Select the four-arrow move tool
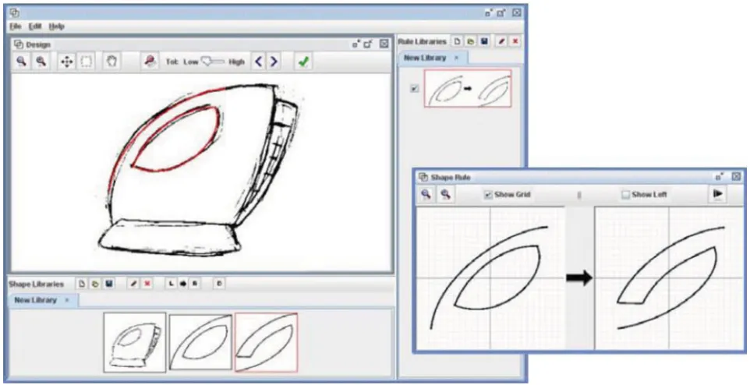The image size is (750, 385). 66,62
